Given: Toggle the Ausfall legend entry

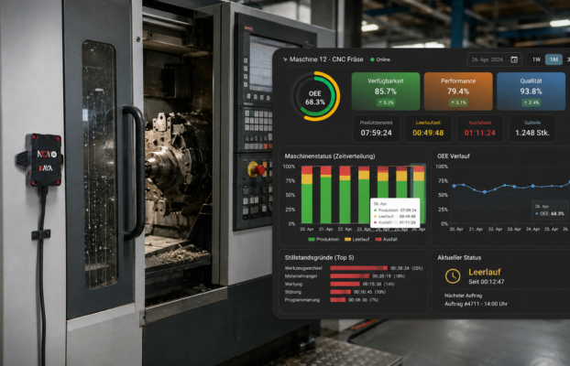Looking at the screenshot, I should tap(386, 240).
